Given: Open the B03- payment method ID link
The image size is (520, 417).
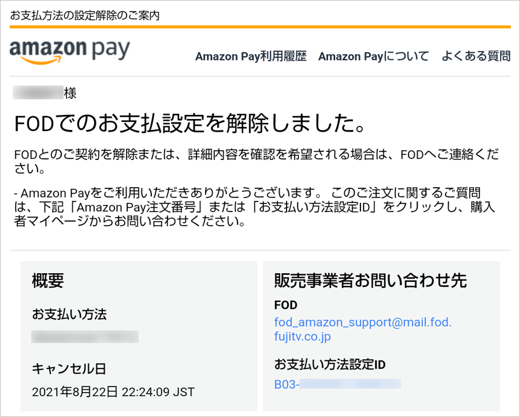Looking at the screenshot, I should click(337, 384).
